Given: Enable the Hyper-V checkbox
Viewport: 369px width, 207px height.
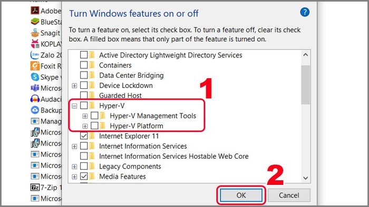Looking at the screenshot, I should pos(84,106).
